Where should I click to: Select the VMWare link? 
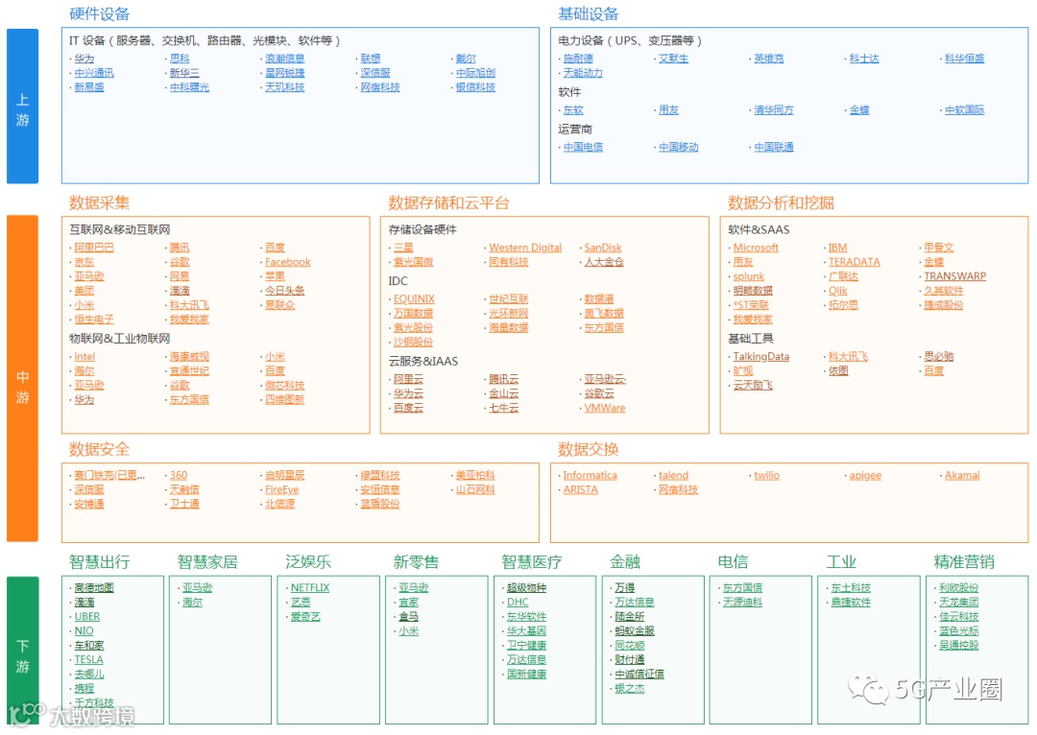(x=605, y=409)
